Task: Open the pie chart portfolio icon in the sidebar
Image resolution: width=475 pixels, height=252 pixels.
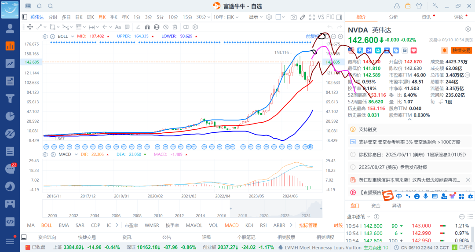Action: [x=10, y=116]
